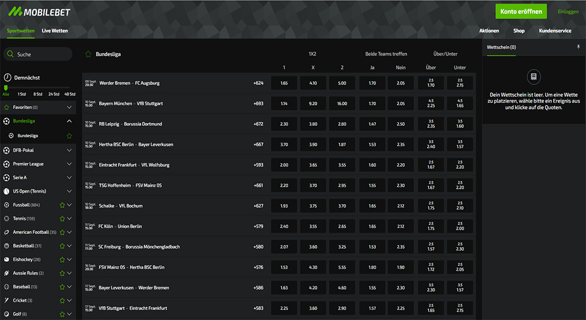Pick Unter 2.5 at 2.15 VfB Stuttgart - Eintracht Frankfurt
The height and width of the screenshot is (320, 586).
[x=460, y=308]
